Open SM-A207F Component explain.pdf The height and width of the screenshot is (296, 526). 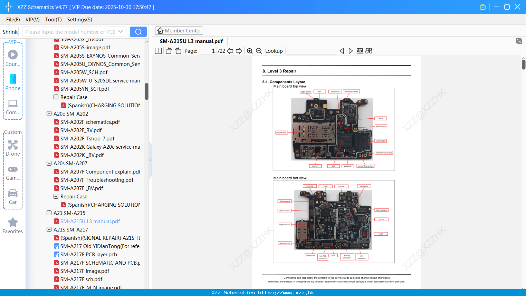pos(100,171)
